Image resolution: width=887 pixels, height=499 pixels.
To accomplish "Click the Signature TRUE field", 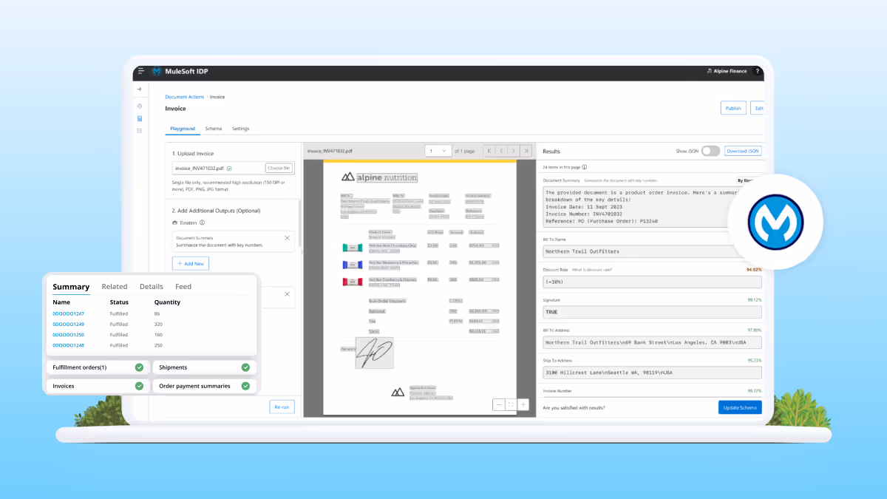I will pyautogui.click(x=652, y=312).
